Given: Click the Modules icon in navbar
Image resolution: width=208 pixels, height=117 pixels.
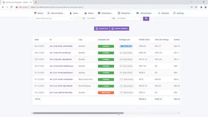Looking at the screenshot, I should coord(159,13).
